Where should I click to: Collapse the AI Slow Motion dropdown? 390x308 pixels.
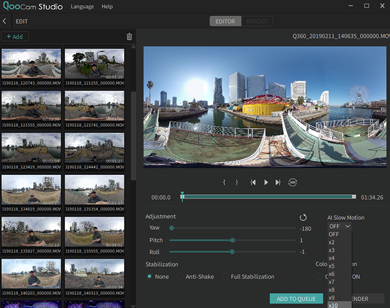(339, 226)
